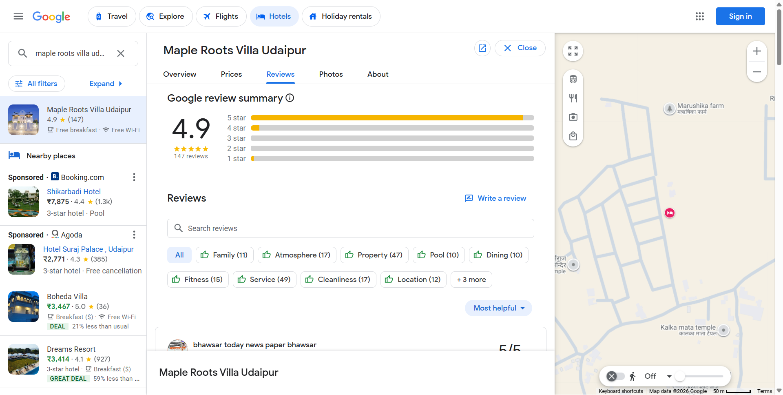Switch to Overview tab
Image resolution: width=783 pixels, height=395 pixels.
click(x=180, y=74)
